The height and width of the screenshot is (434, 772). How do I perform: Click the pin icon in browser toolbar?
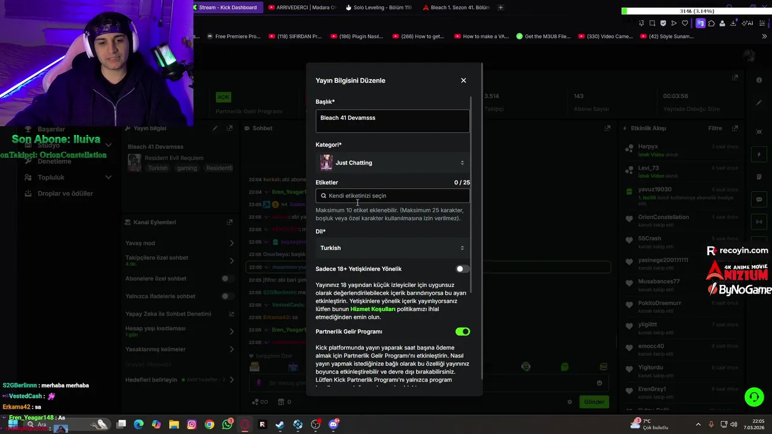641,23
